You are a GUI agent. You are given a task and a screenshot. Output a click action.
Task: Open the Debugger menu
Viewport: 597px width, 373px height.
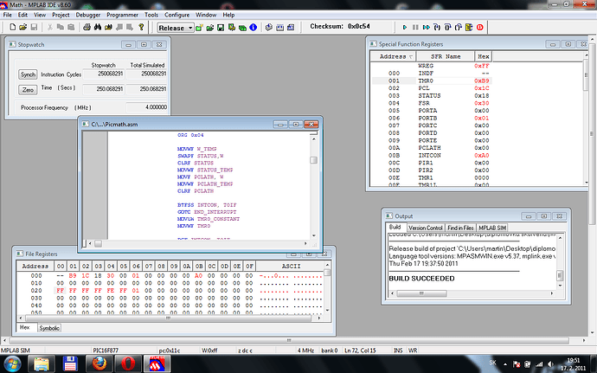(x=88, y=15)
